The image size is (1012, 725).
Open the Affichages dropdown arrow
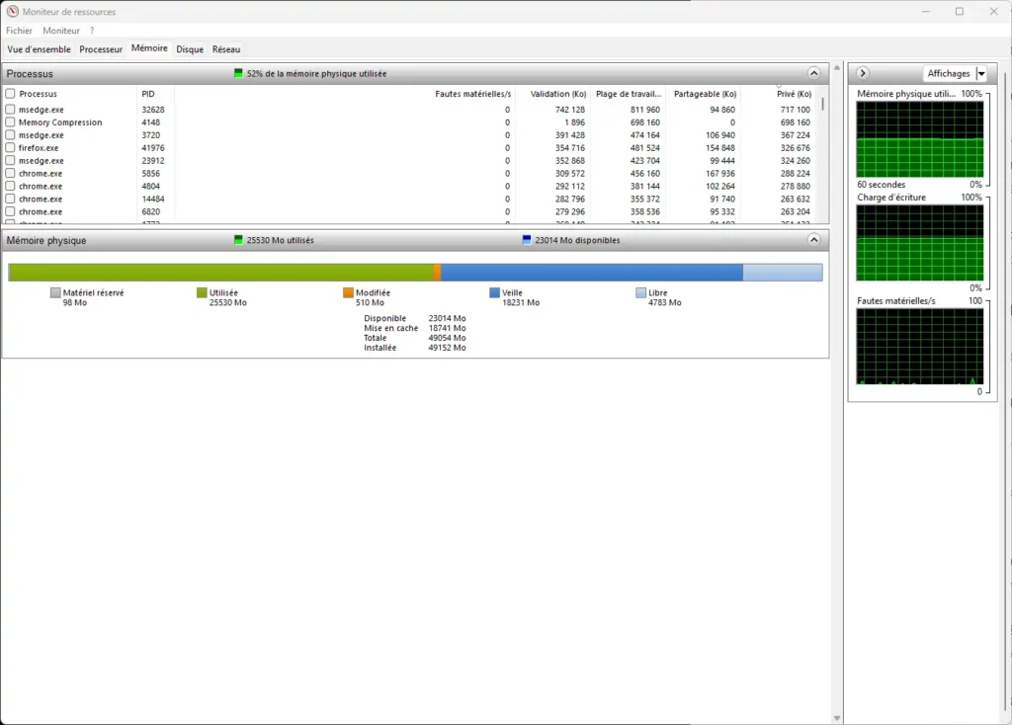[x=980, y=74]
